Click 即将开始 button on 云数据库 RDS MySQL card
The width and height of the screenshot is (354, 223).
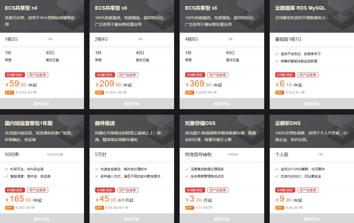[312, 104]
